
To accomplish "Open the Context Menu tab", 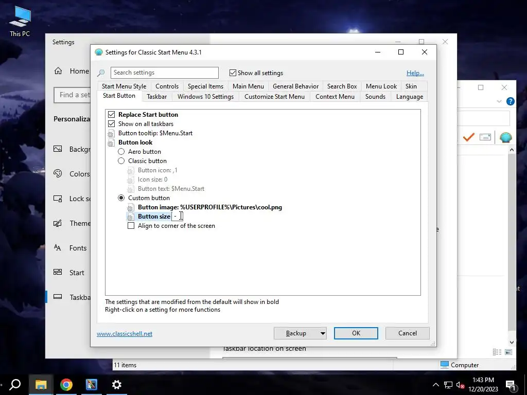I will (335, 97).
